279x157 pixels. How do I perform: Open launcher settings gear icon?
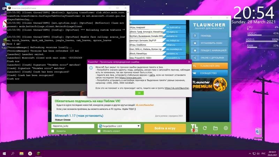[226, 128]
